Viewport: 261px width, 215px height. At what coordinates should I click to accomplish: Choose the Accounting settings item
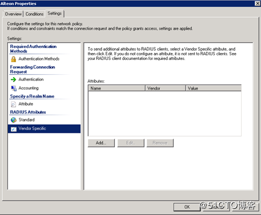coord(29,88)
